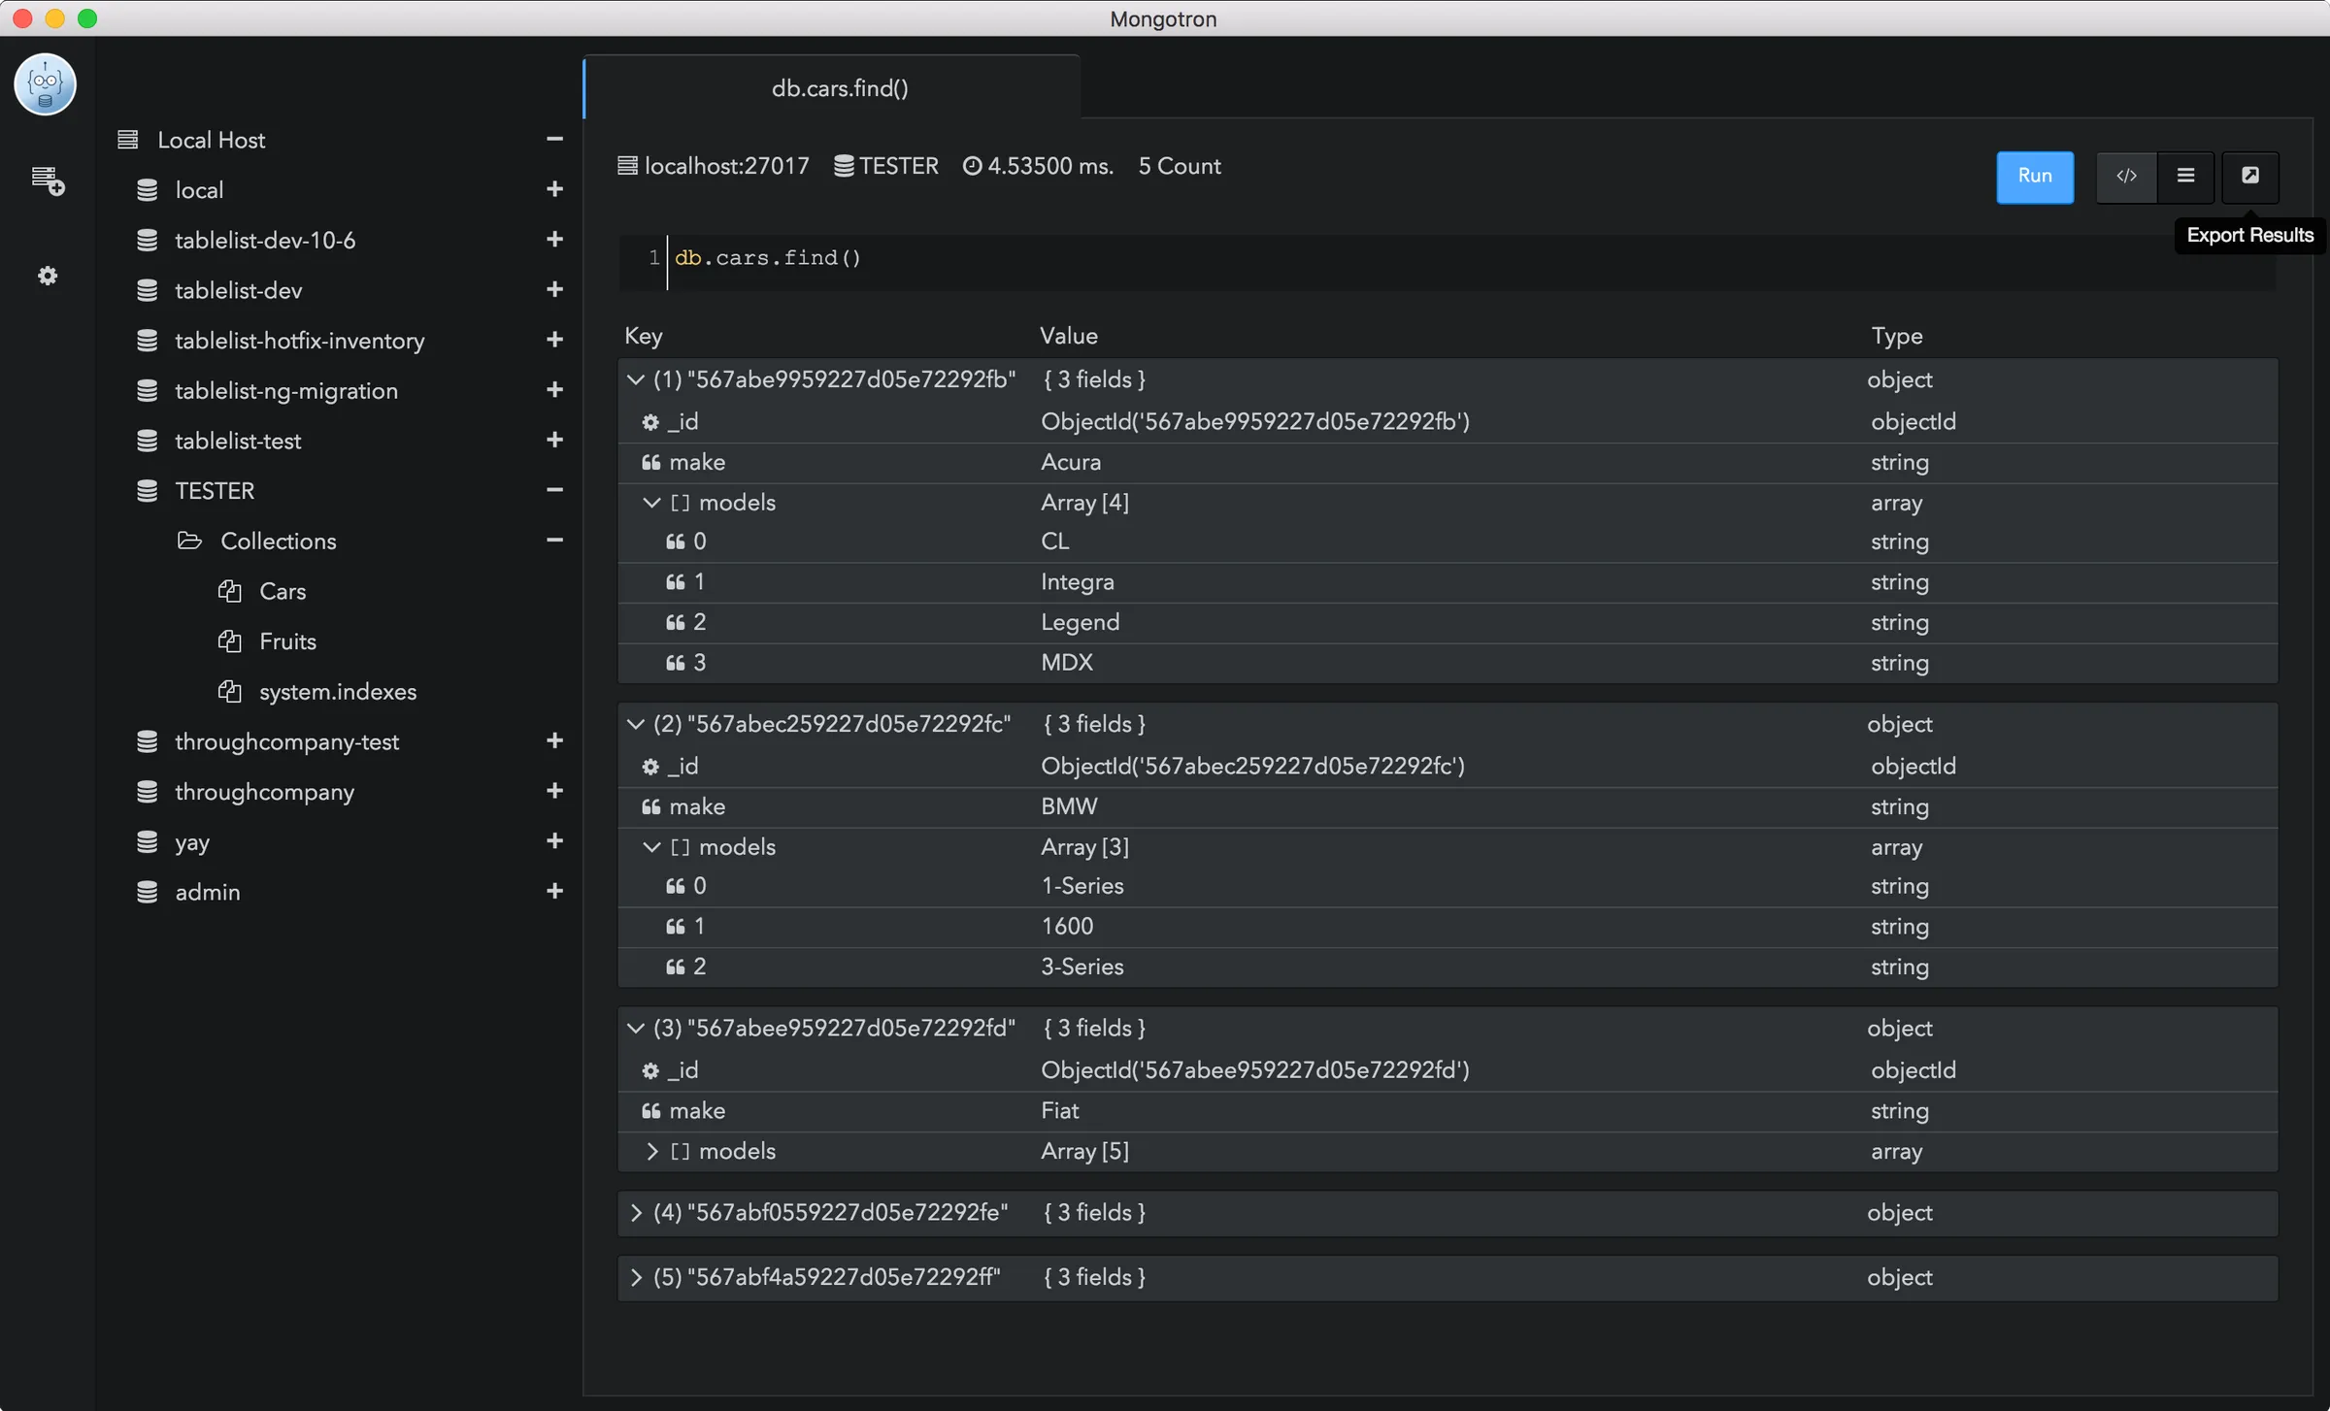Image resolution: width=2330 pixels, height=1411 pixels.
Task: Open the settings gear icon
Action: [x=47, y=276]
